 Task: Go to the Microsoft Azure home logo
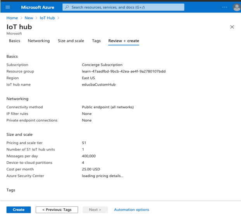38,7
